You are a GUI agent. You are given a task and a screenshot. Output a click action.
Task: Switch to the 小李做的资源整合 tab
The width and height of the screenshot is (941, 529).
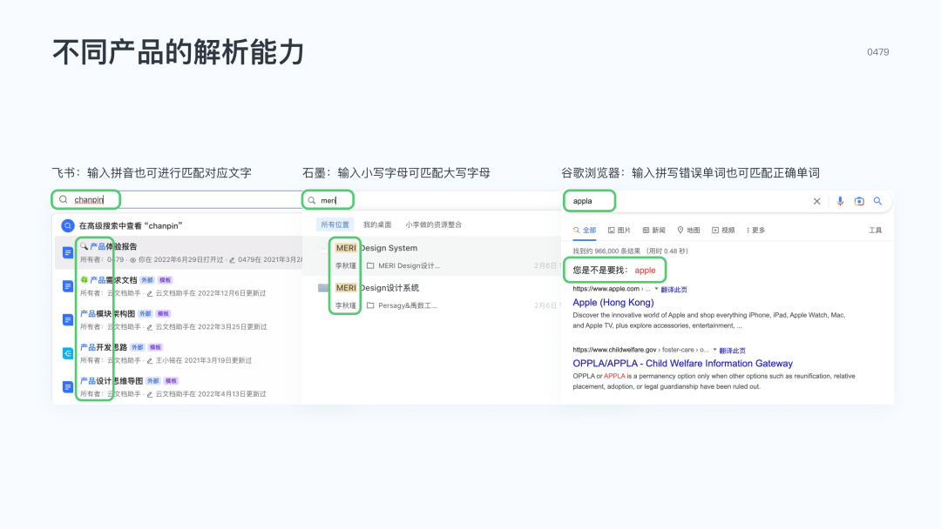[x=433, y=224]
